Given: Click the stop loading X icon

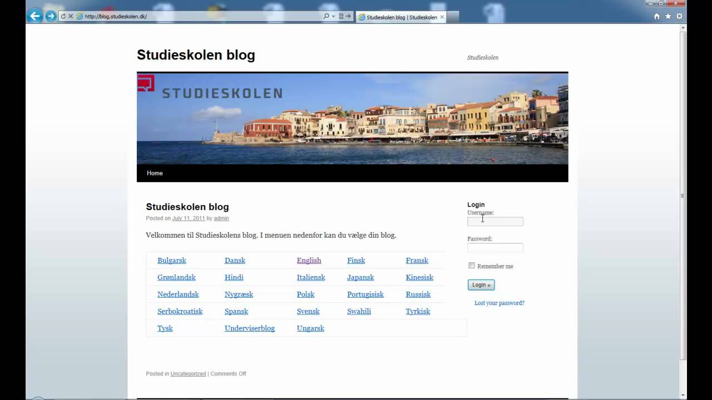Looking at the screenshot, I should coord(71,17).
